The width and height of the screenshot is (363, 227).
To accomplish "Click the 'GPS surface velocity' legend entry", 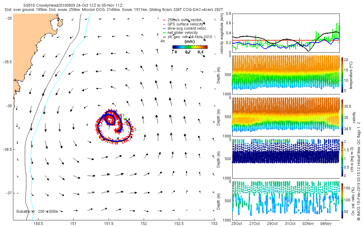I will (183, 24).
